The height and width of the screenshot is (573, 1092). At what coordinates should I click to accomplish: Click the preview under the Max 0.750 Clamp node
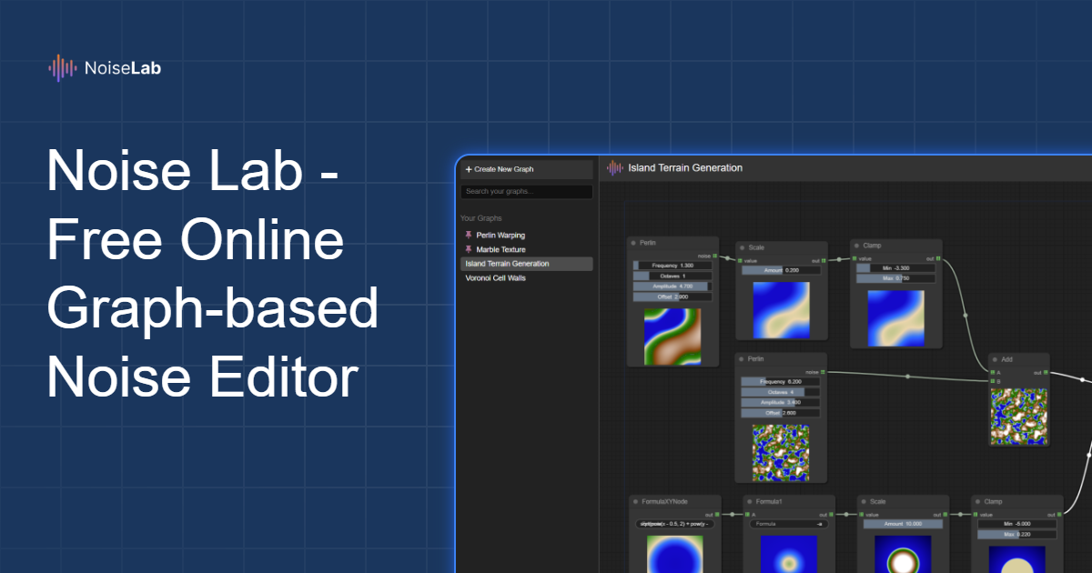click(896, 318)
